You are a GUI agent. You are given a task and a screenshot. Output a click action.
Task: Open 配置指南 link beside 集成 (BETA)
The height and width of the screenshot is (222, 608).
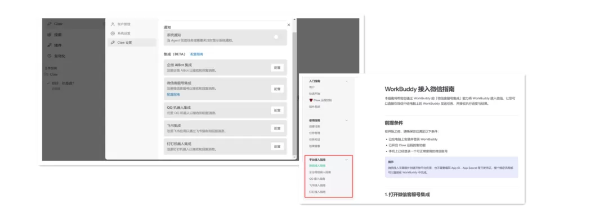[196, 54]
